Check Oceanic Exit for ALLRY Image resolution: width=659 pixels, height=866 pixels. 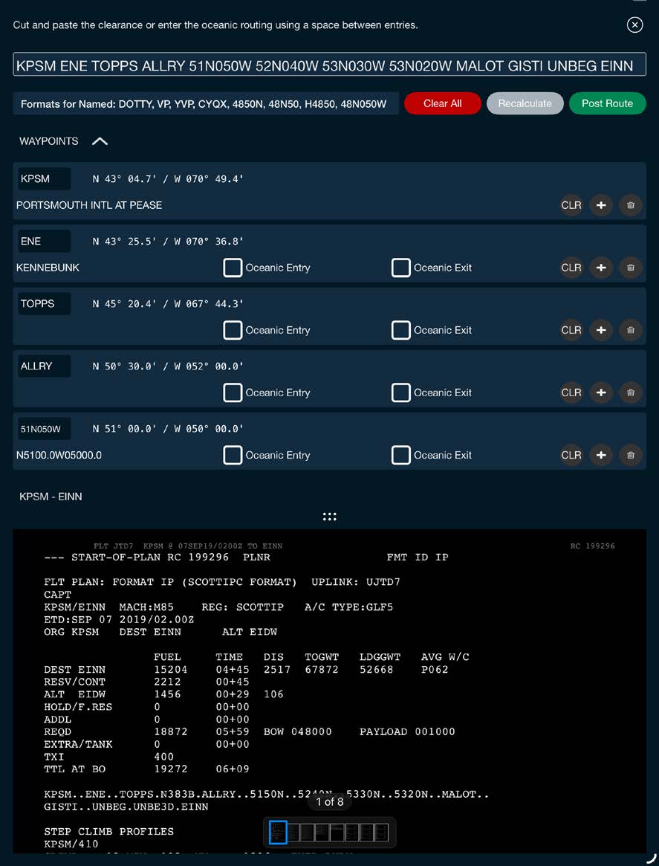(400, 392)
